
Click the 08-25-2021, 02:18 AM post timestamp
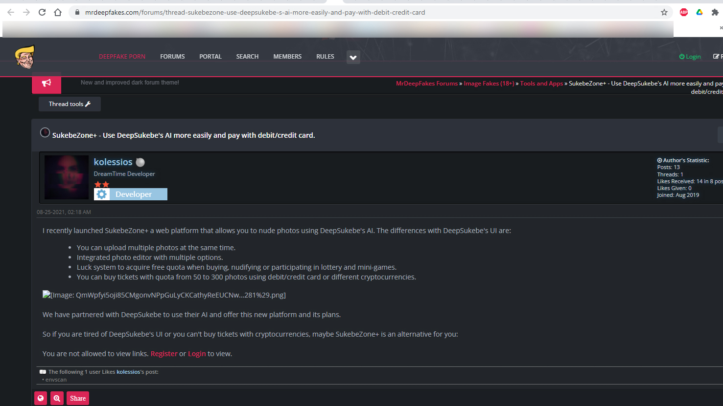click(64, 212)
